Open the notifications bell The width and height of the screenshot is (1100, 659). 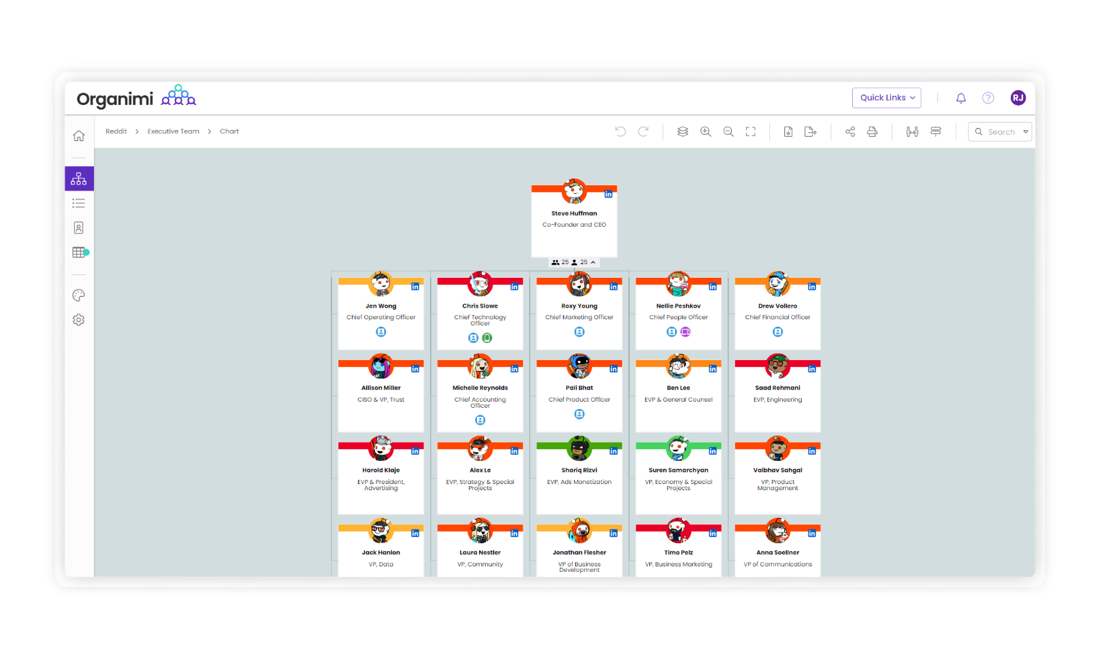point(961,98)
